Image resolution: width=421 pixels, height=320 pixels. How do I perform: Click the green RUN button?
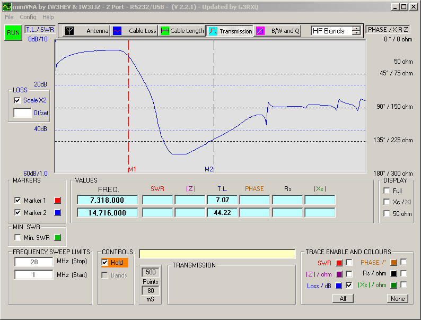coord(13,33)
